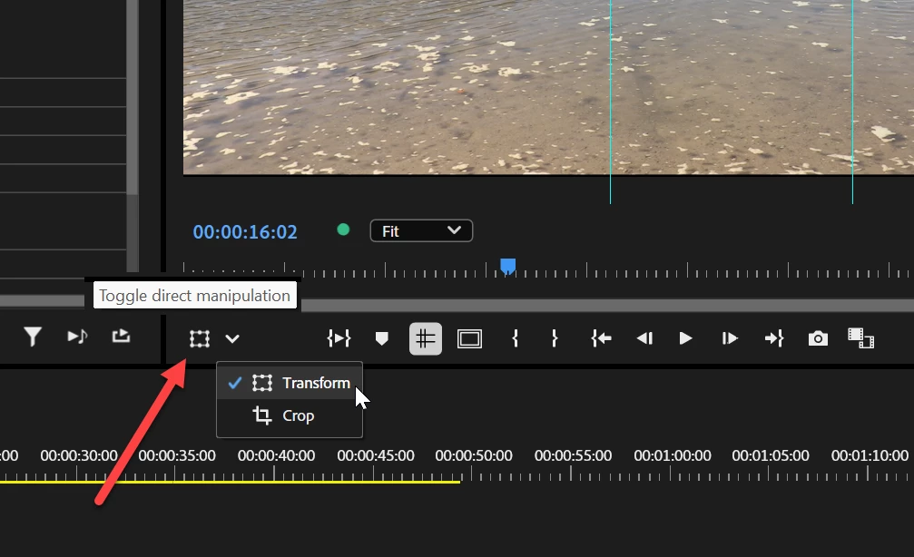
Task: Play the program monitor video
Action: pyautogui.click(x=685, y=338)
